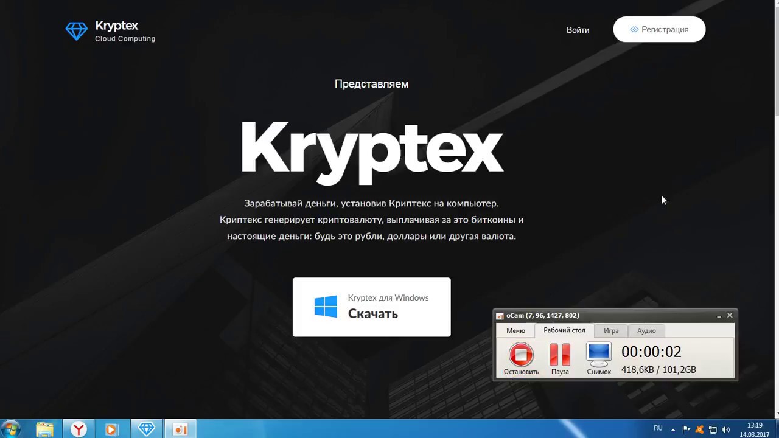Screen dimensions: 779x438
Task: Take a screenshot with Снимок in oCam
Action: click(x=599, y=359)
